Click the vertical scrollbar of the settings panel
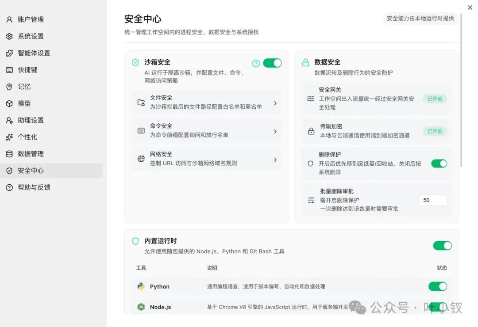 [x=461, y=90]
